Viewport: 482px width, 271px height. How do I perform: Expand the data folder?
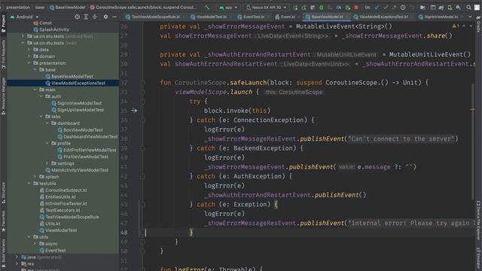coord(29,50)
